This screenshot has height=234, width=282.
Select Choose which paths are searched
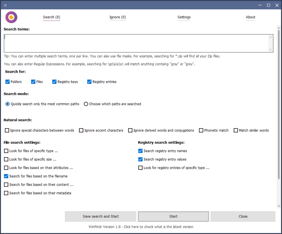[x=86, y=104]
